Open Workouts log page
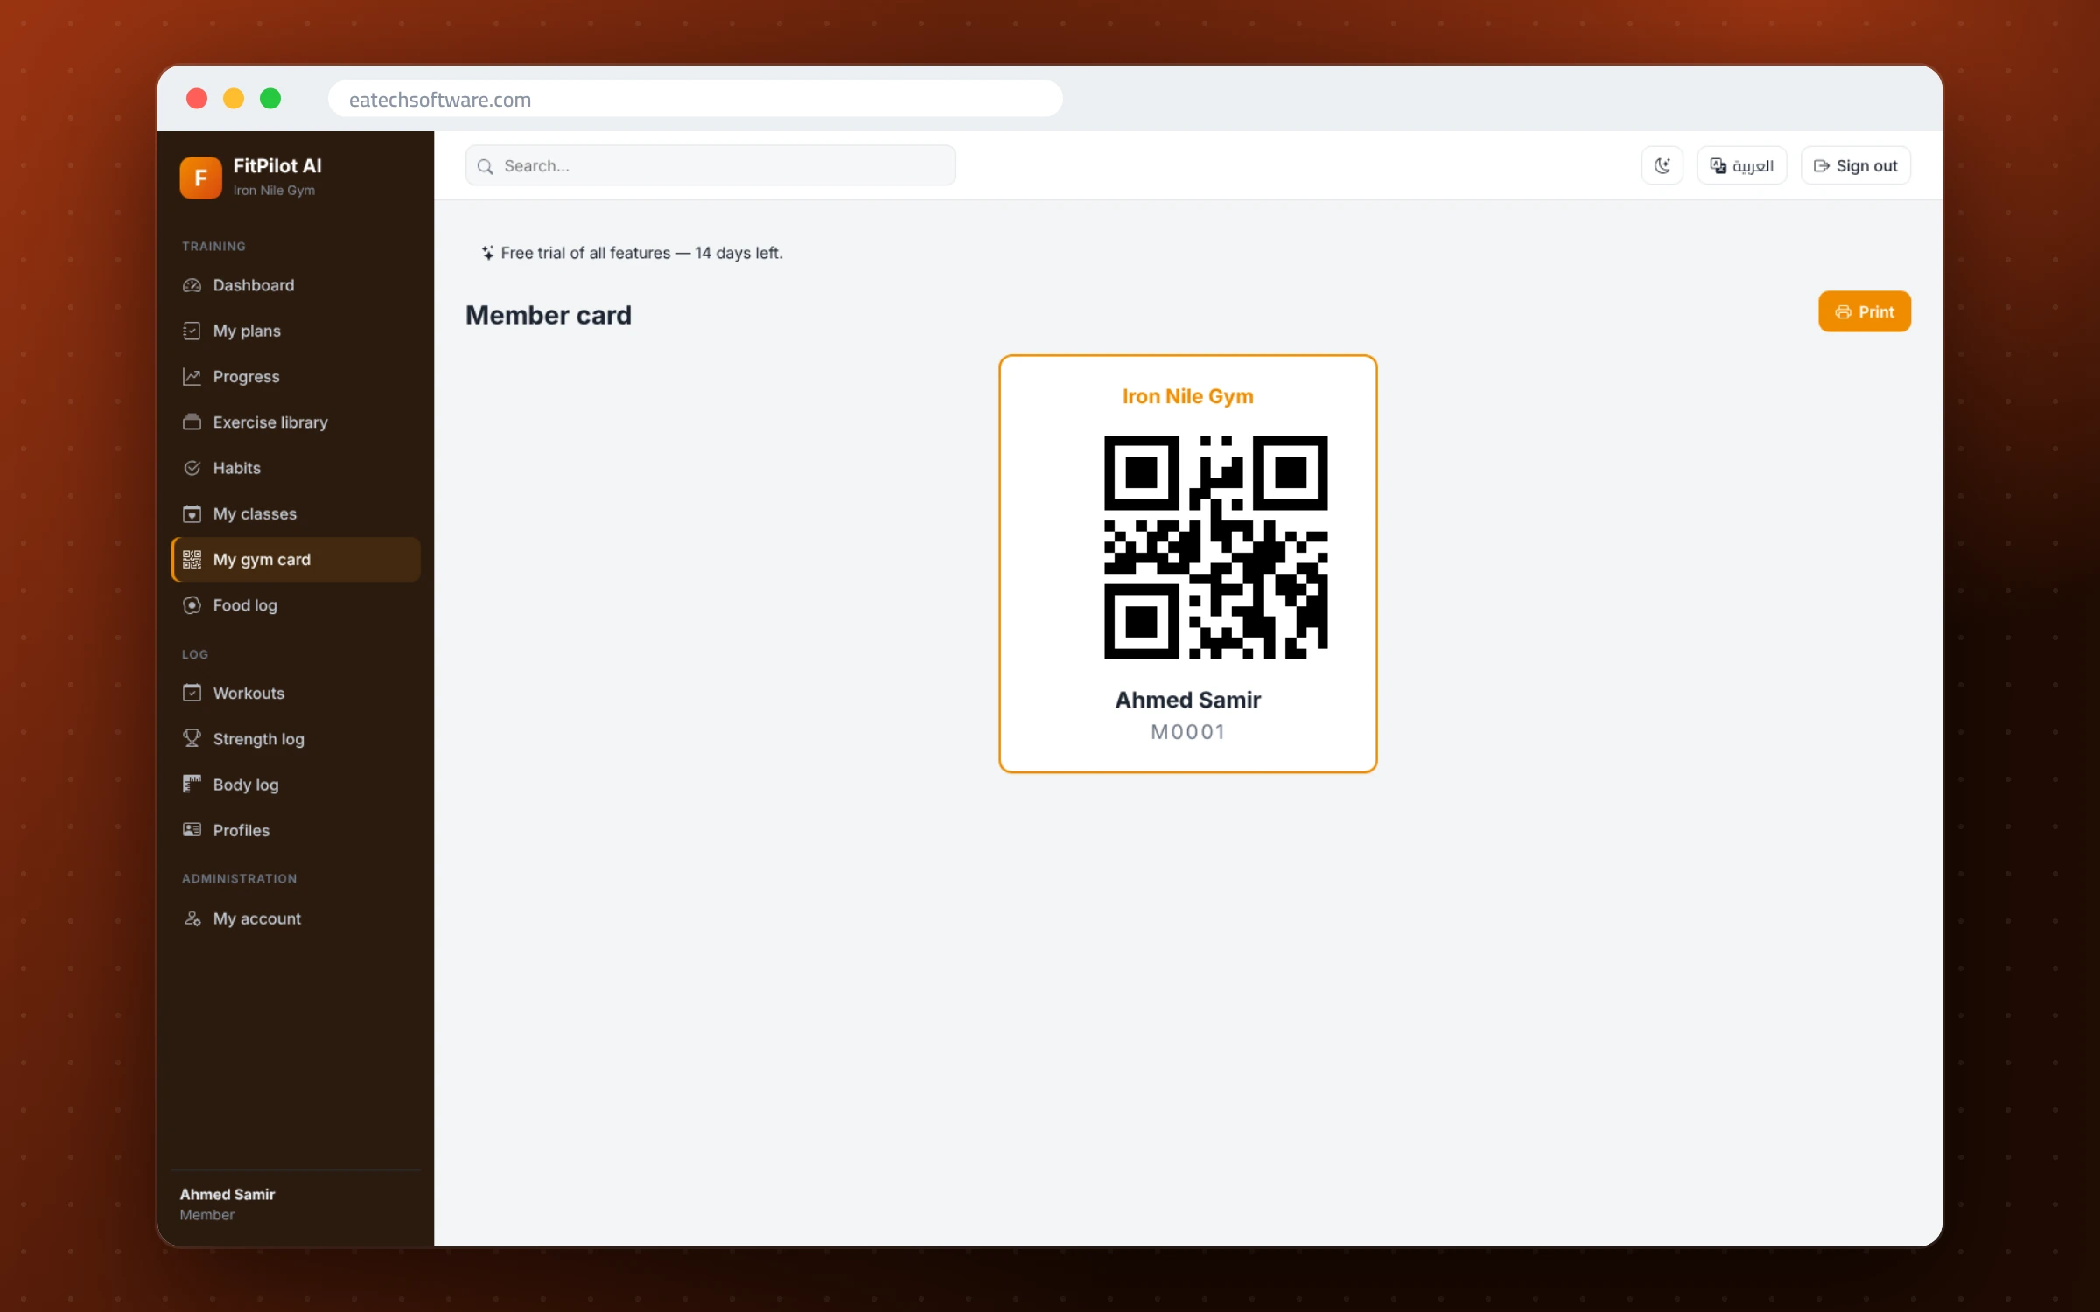 click(x=296, y=693)
